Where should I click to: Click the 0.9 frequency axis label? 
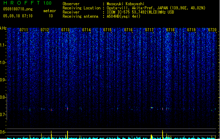pyautogui.click(x=3, y=80)
